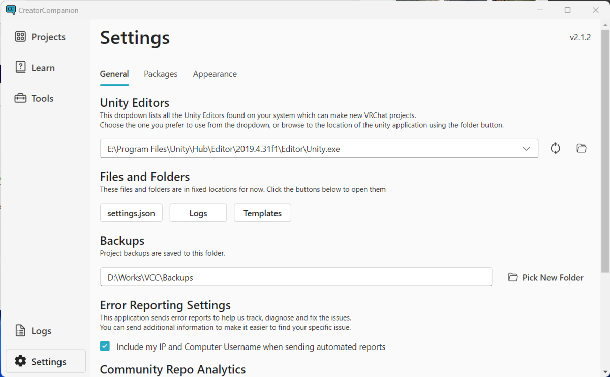Refresh the Unity Editors list
The width and height of the screenshot is (610, 377).
(555, 149)
